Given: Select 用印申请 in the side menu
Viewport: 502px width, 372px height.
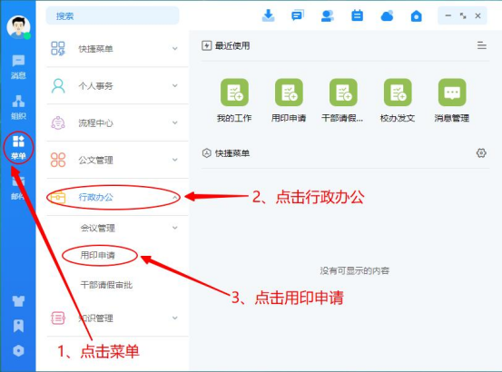Looking at the screenshot, I should 97,255.
